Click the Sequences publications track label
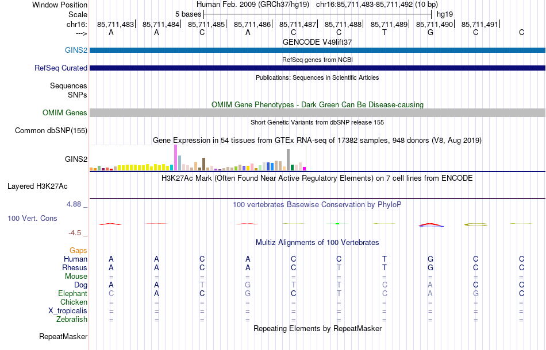 click(68, 86)
